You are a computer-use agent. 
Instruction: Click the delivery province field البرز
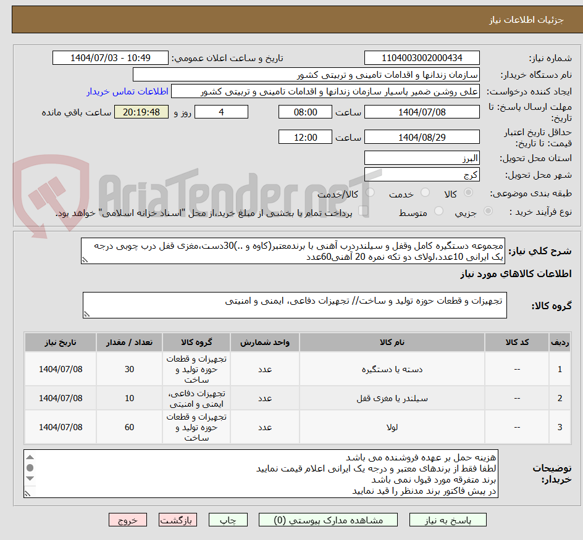422,158
